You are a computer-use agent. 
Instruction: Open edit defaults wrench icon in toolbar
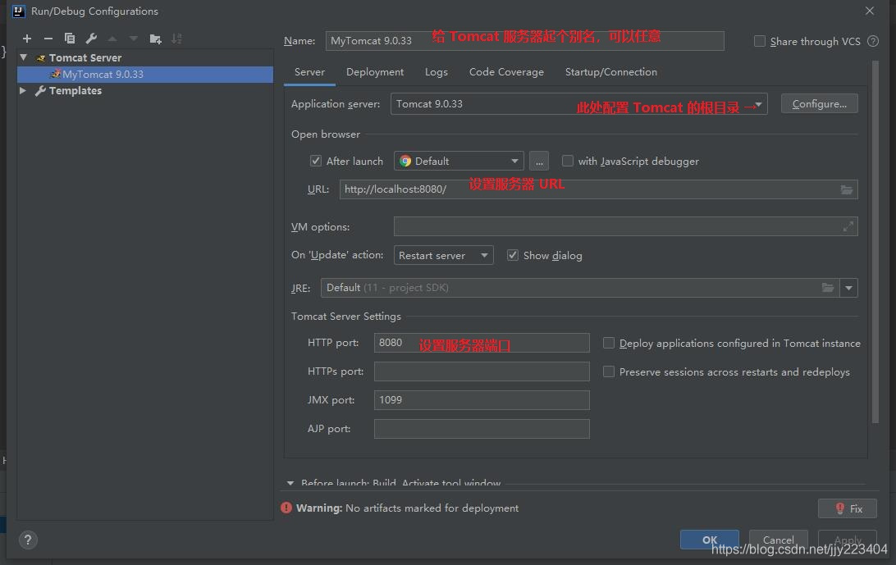coord(91,39)
